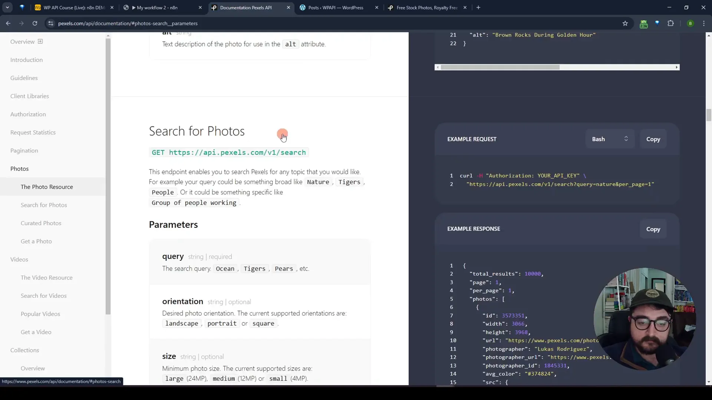Open The Video Resource sidebar item
The height and width of the screenshot is (400, 712).
point(47,278)
